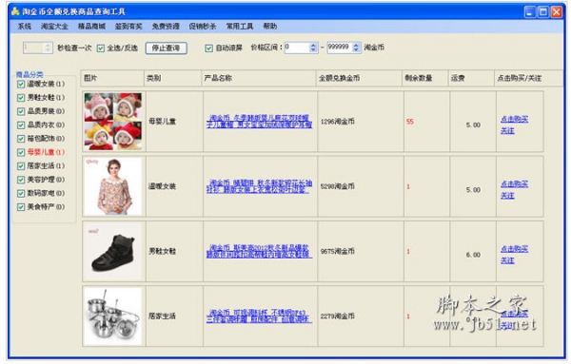
Task: Open the 免费资源 menu
Action: 166,27
